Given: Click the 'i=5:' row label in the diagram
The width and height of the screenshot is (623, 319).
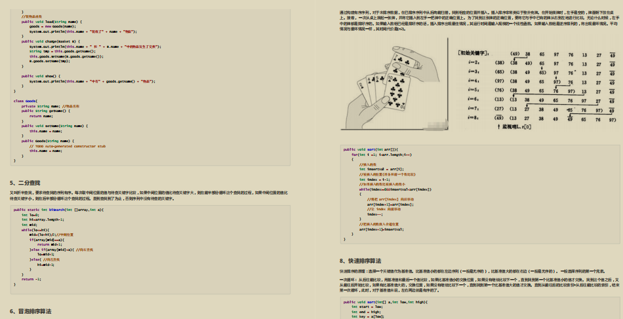Looking at the screenshot, I should point(473,90).
